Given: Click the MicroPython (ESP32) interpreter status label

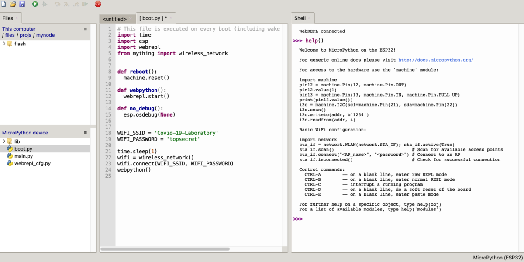Looking at the screenshot, I should [x=497, y=258].
